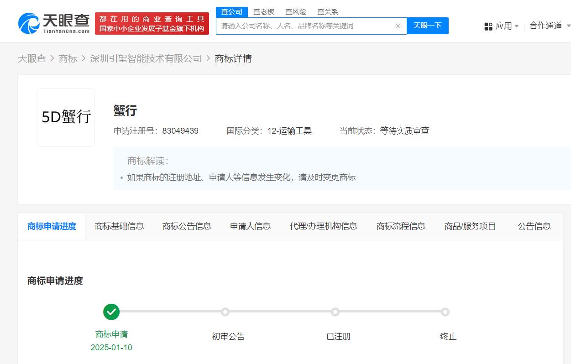Open the 申请人信息 tab
The image size is (571, 364).
click(x=250, y=226)
